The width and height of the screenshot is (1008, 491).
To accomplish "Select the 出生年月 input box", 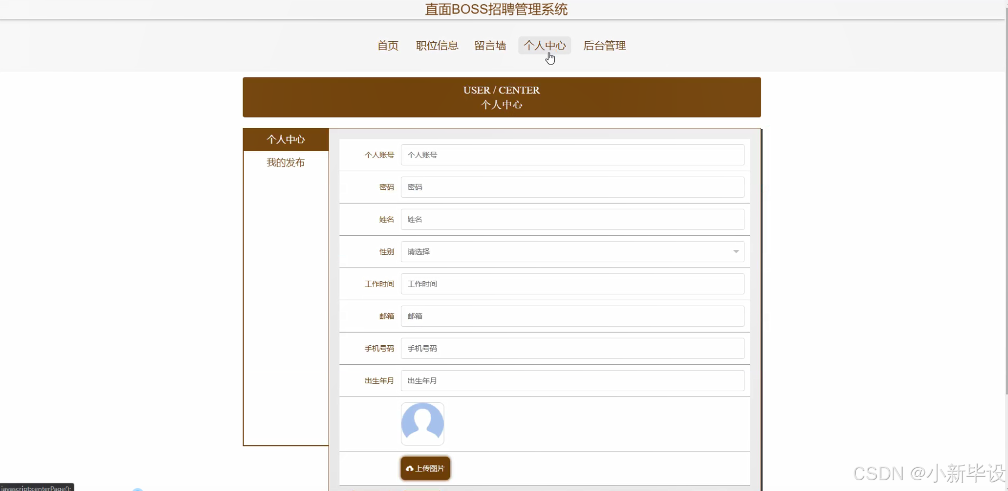I will [572, 380].
